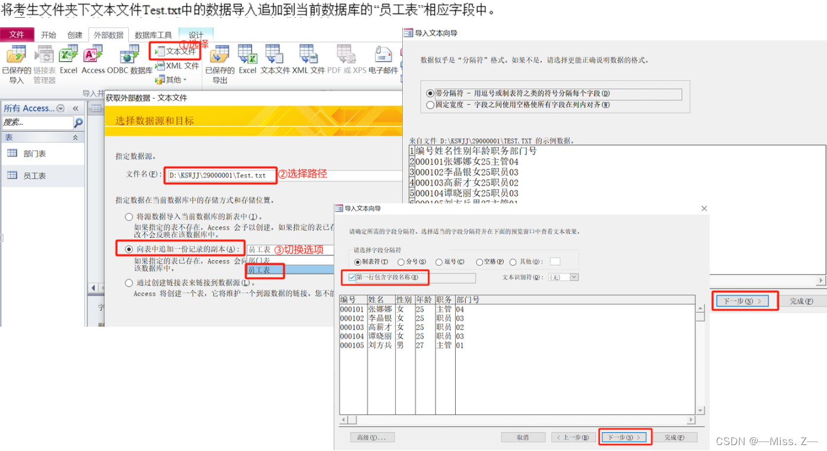
Task: Select the import XML 文件 small ribbon button
Action: pos(176,66)
